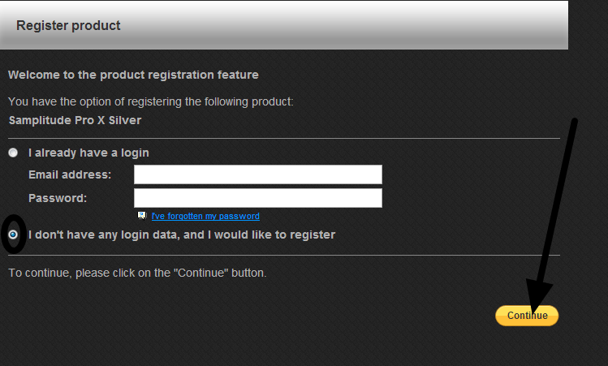Select the "I don't have any login data" radio button
Screen dimensions: 608x366
[13, 235]
